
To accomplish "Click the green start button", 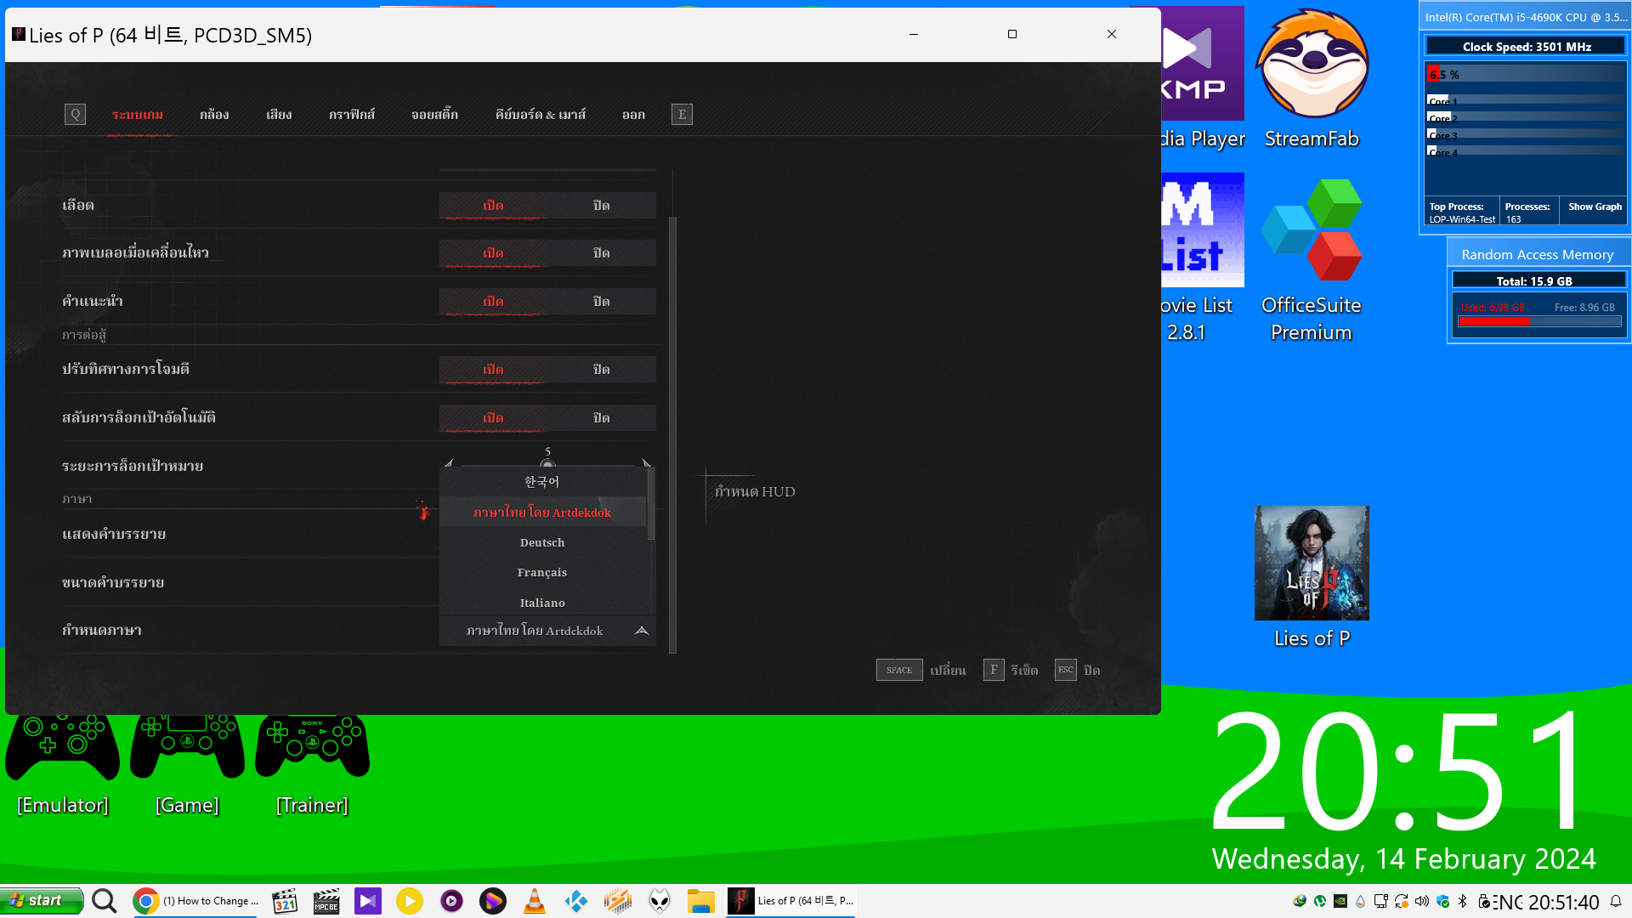I will click(42, 901).
